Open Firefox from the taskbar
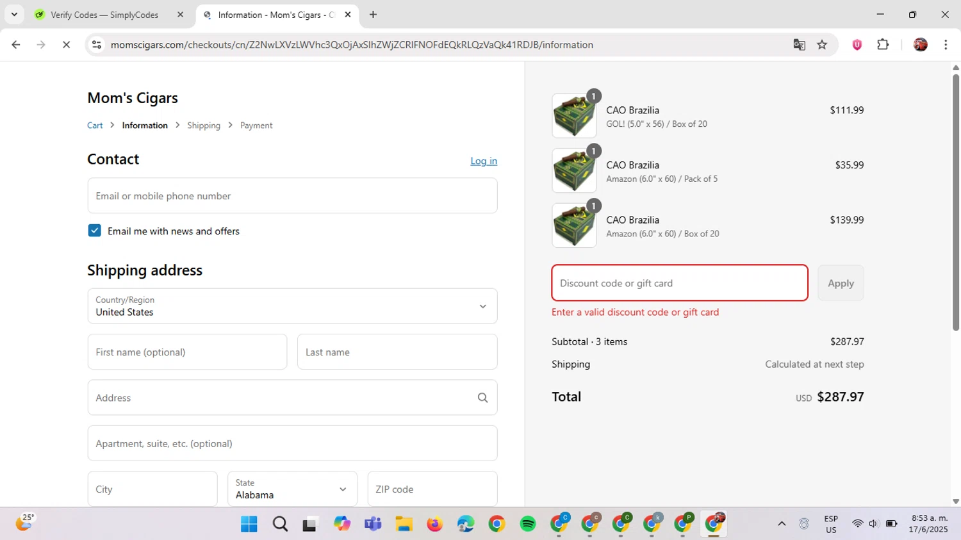This screenshot has height=540, width=961. [x=435, y=524]
